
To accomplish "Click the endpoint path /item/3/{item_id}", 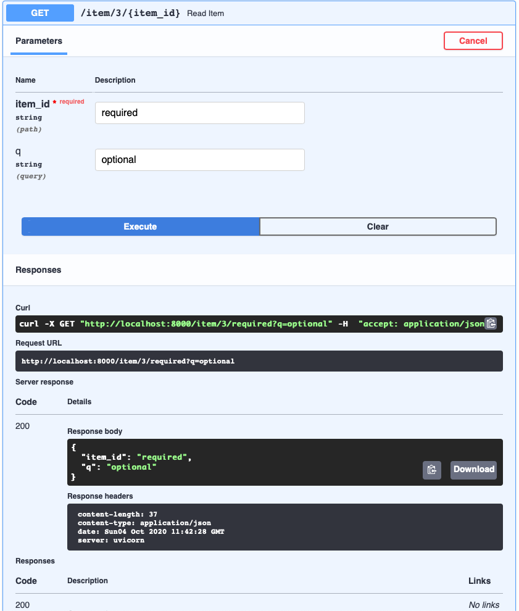I will [x=130, y=13].
